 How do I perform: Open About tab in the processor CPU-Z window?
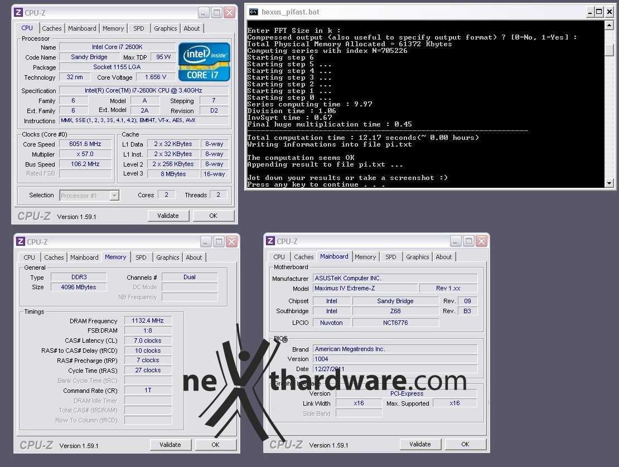191,28
